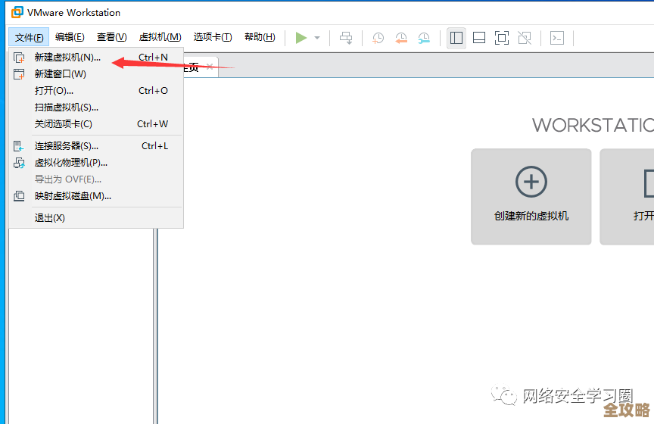Select 打开(O)... in file menu
654x424 pixels.
pos(96,91)
